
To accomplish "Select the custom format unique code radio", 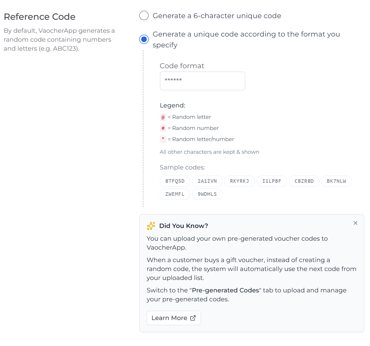I will pos(144,39).
